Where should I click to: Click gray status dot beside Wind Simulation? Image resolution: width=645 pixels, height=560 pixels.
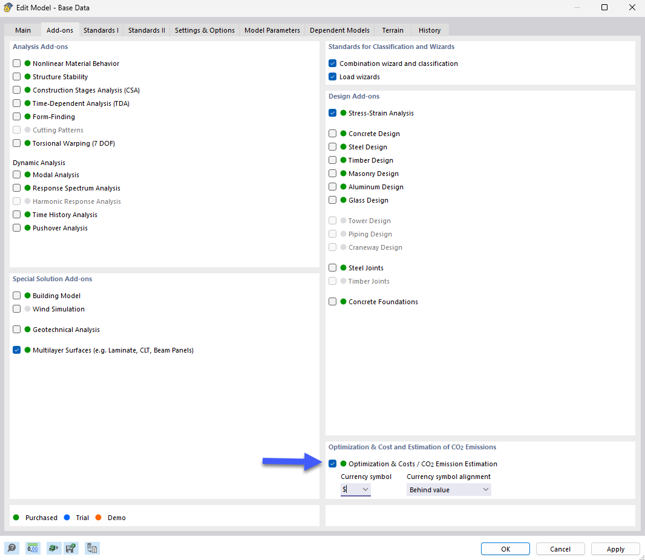click(x=28, y=309)
